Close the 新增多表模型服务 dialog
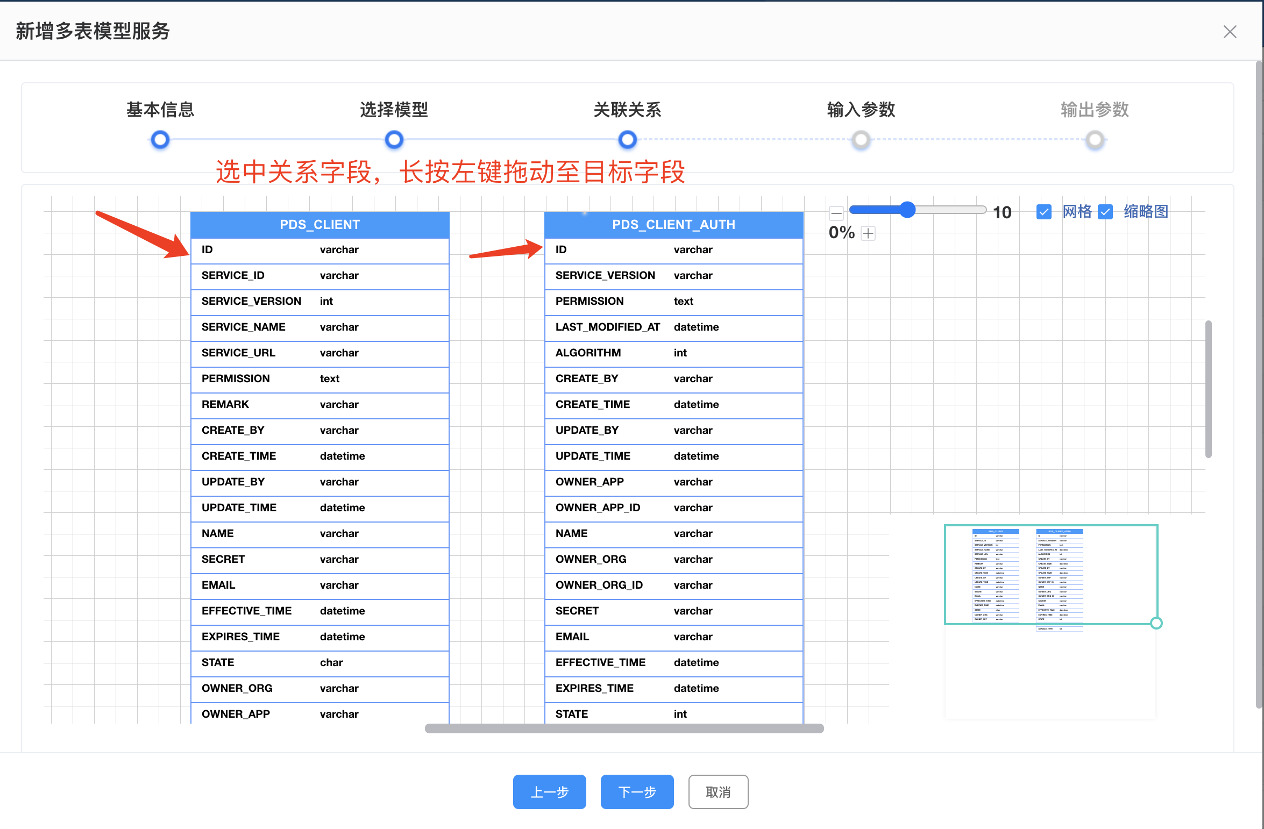Image resolution: width=1264 pixels, height=829 pixels. pos(1230,32)
